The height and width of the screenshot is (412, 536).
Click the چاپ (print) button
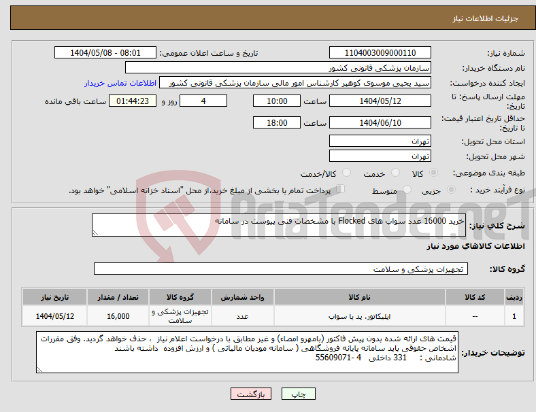click(x=298, y=394)
